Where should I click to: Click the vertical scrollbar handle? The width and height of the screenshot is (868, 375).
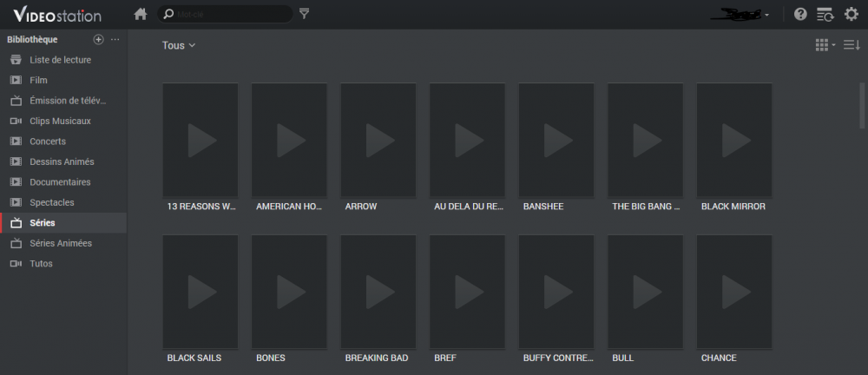tap(862, 105)
